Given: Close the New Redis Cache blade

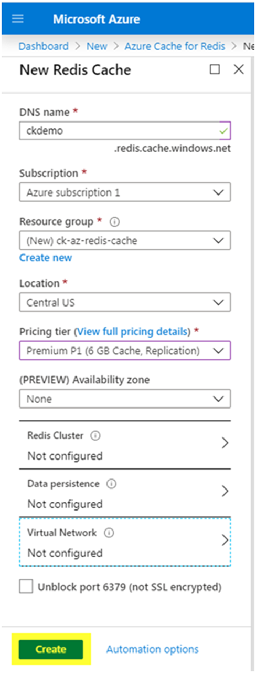Looking at the screenshot, I should [x=239, y=69].
